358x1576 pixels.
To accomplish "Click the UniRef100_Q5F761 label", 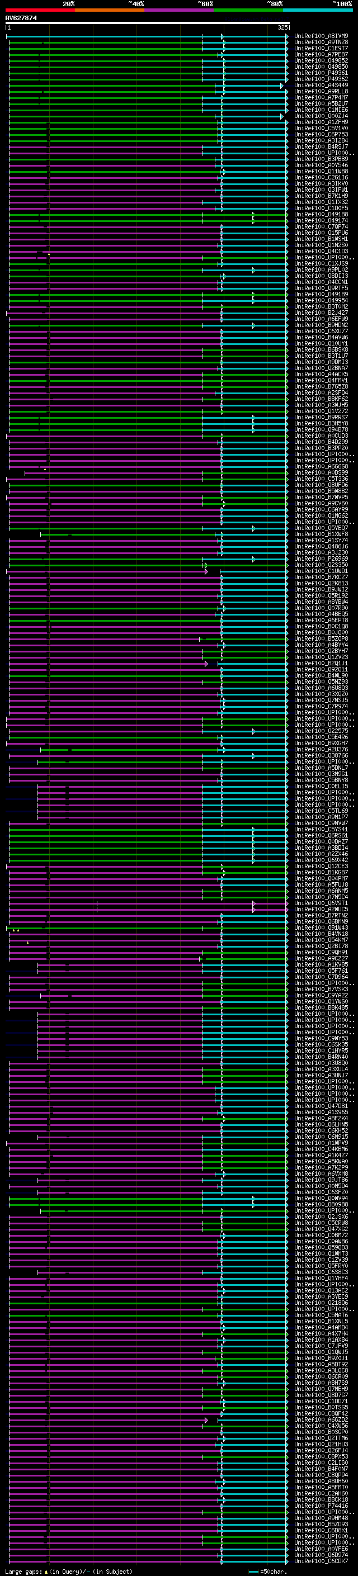I will tap(321, 971).
